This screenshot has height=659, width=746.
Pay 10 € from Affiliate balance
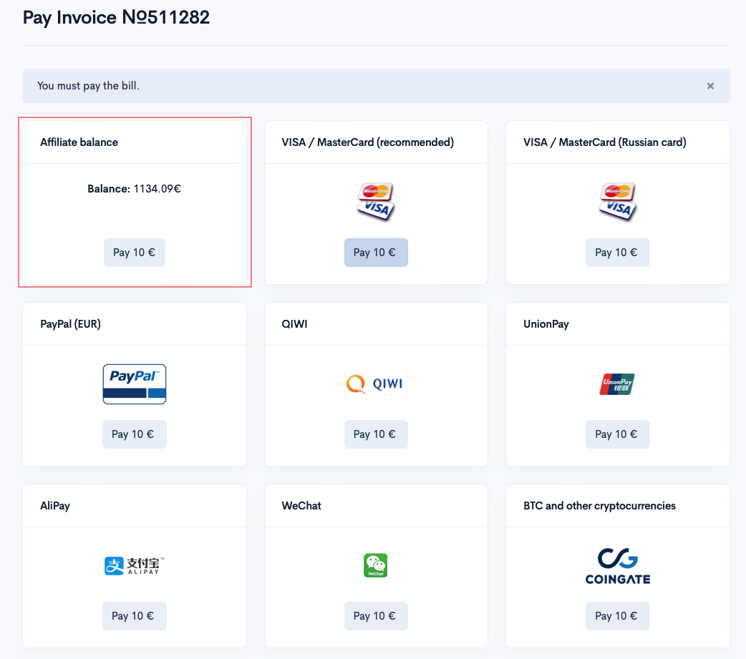[x=135, y=253]
